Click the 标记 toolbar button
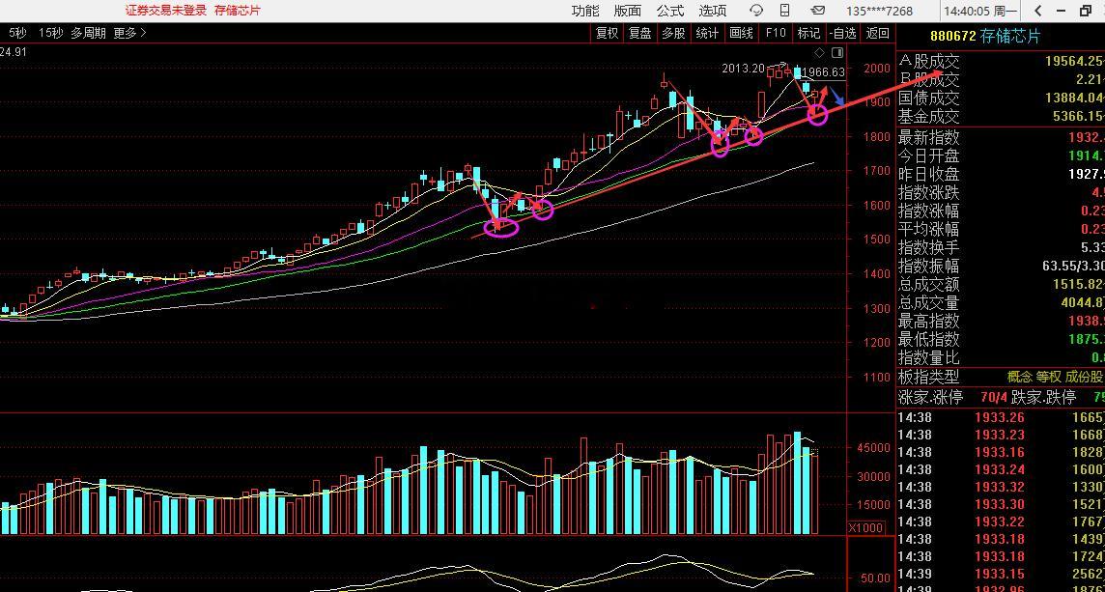The height and width of the screenshot is (592, 1105). point(808,33)
